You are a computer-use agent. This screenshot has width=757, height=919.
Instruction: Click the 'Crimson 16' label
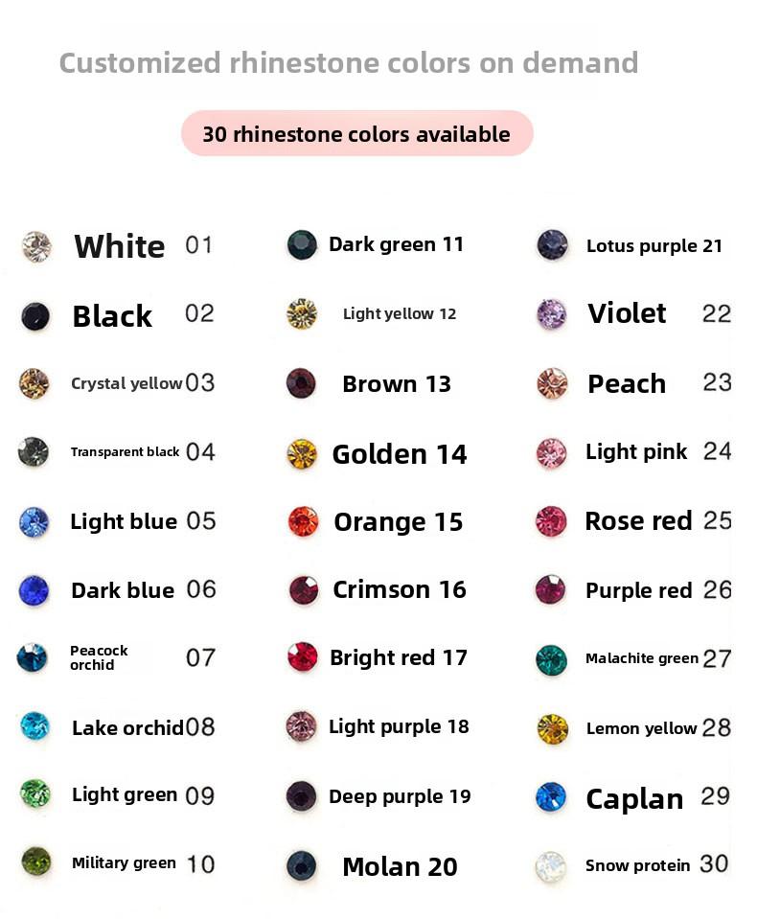[x=399, y=589]
